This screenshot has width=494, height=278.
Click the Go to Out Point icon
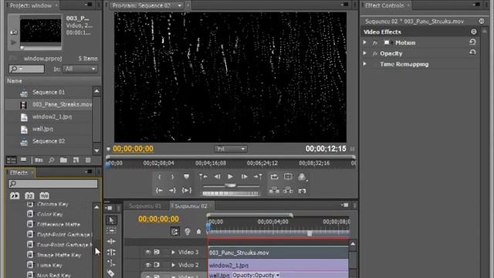(172, 191)
